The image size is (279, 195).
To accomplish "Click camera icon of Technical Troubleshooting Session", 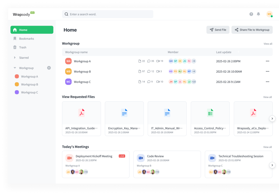I will tap(212, 158).
